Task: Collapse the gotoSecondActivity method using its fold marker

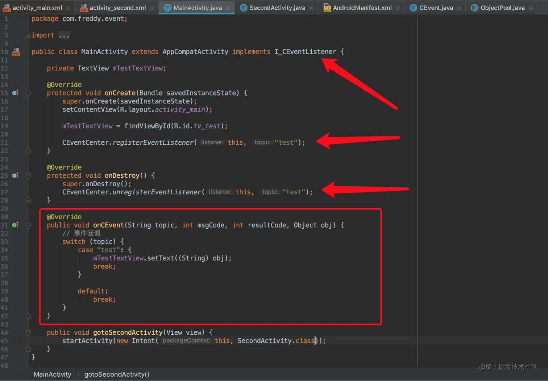Action: click(x=28, y=333)
